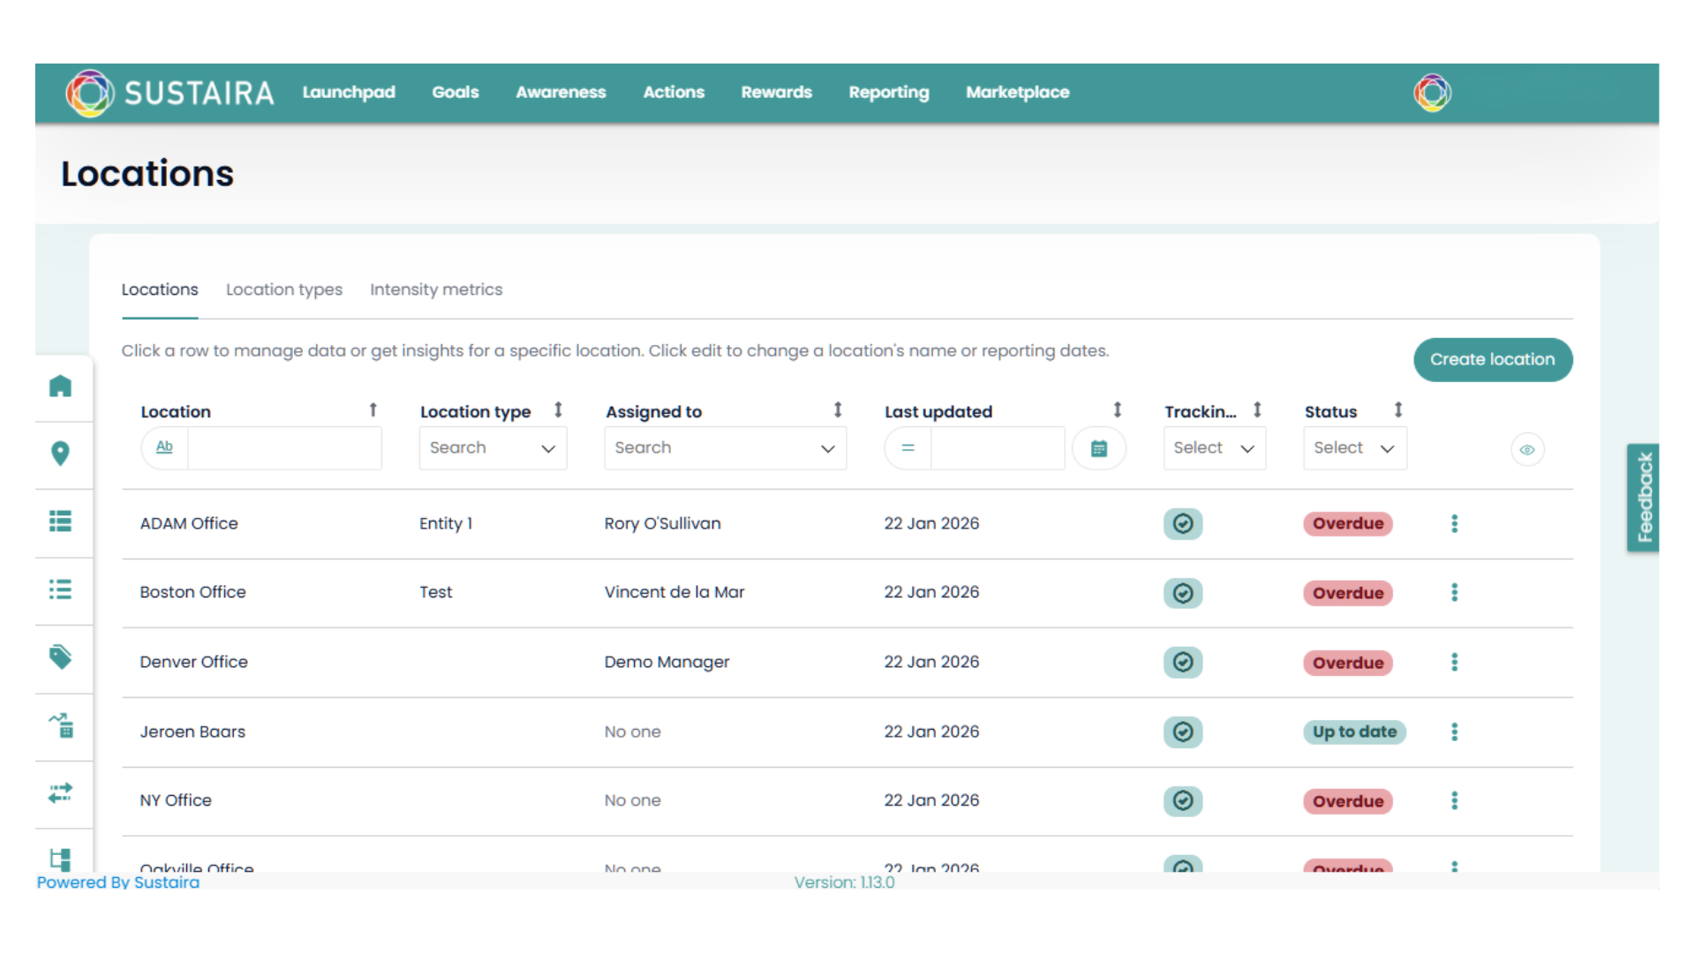Open the hierarchy icon at sidebar bottom
The image size is (1695, 953).
(x=61, y=858)
